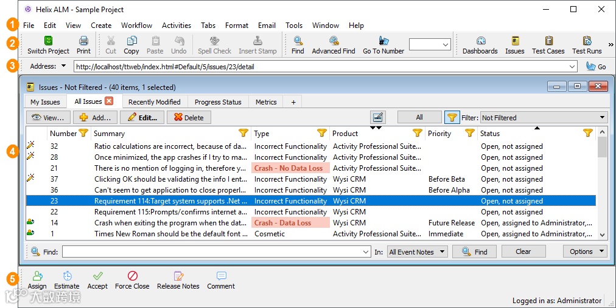Click the Comment workflow icon
Viewport: 616px width, 308px height.
(221, 276)
